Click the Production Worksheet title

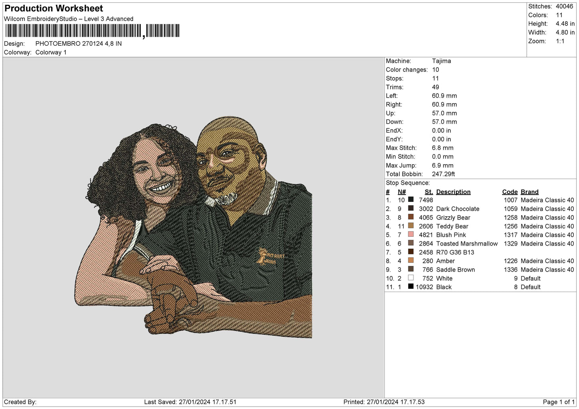click(54, 8)
